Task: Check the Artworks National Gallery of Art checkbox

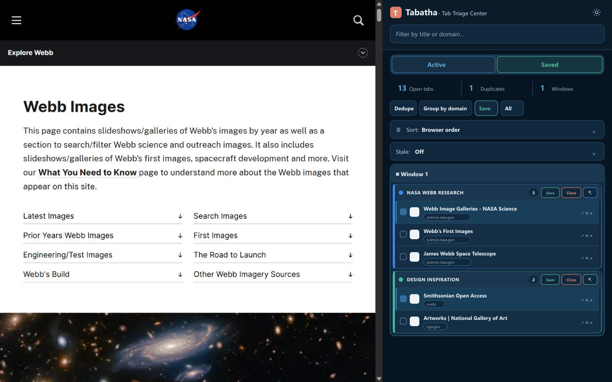Action: tap(403, 321)
